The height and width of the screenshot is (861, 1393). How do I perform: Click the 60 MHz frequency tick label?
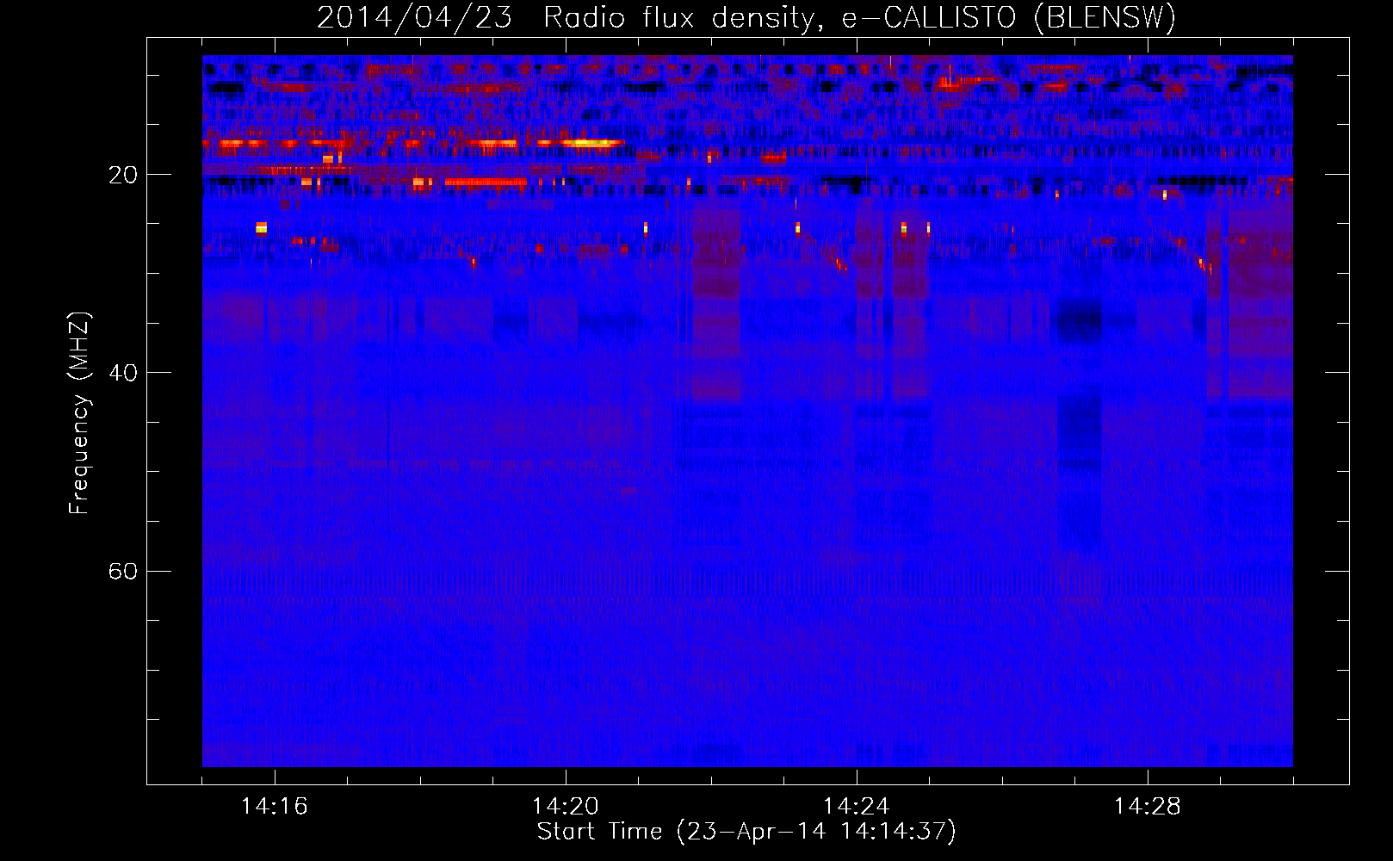click(x=123, y=571)
